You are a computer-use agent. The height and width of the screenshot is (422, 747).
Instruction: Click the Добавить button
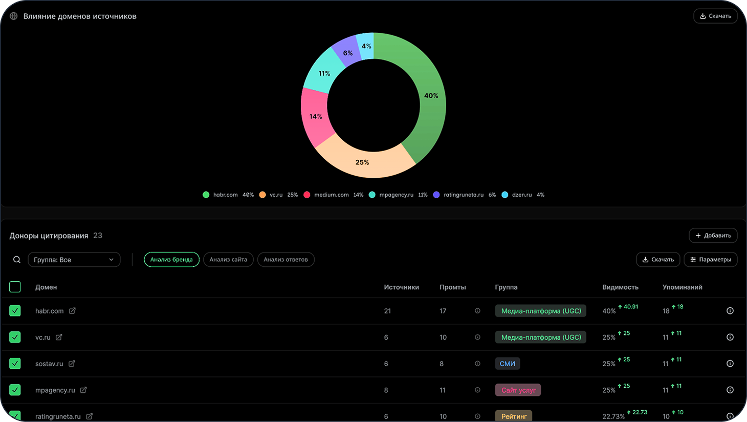713,236
